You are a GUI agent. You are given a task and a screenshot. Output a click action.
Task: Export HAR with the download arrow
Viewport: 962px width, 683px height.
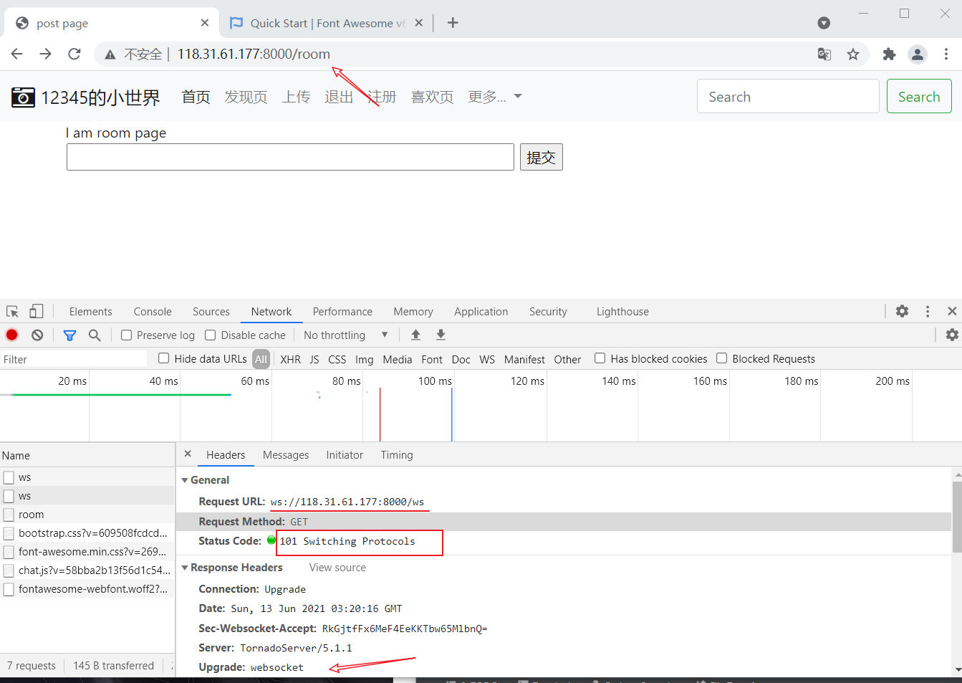[441, 335]
